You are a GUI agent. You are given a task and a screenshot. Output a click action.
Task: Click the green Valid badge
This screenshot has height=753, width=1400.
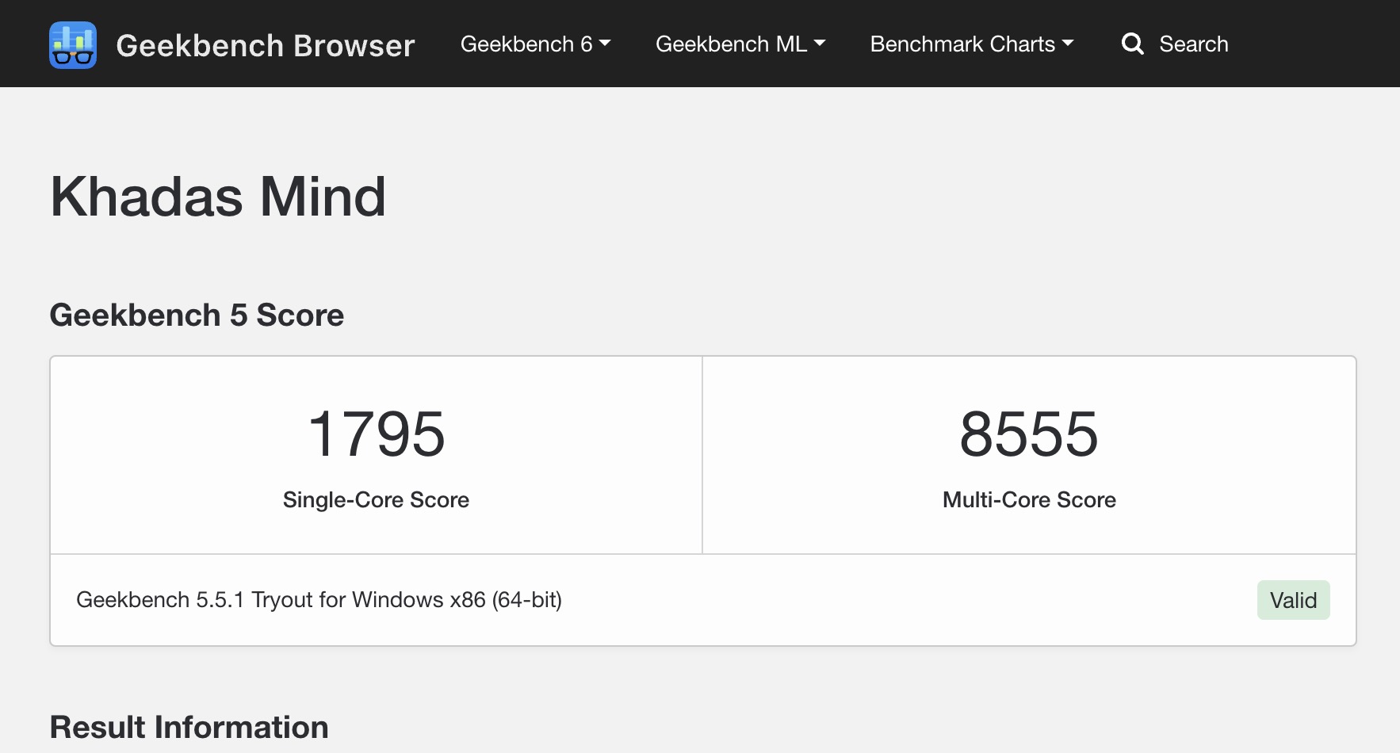[1293, 600]
